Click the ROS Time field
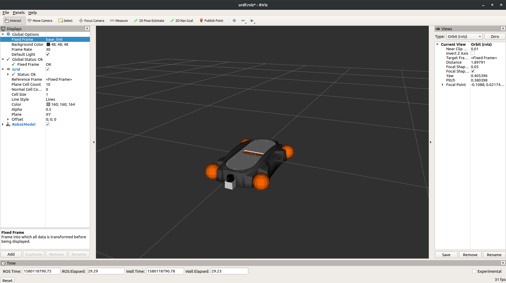 [42, 271]
